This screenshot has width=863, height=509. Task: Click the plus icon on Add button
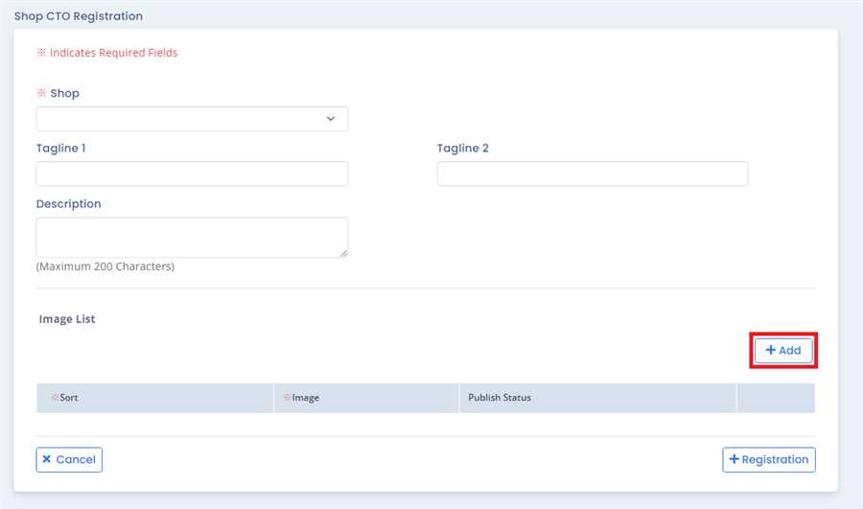(770, 351)
